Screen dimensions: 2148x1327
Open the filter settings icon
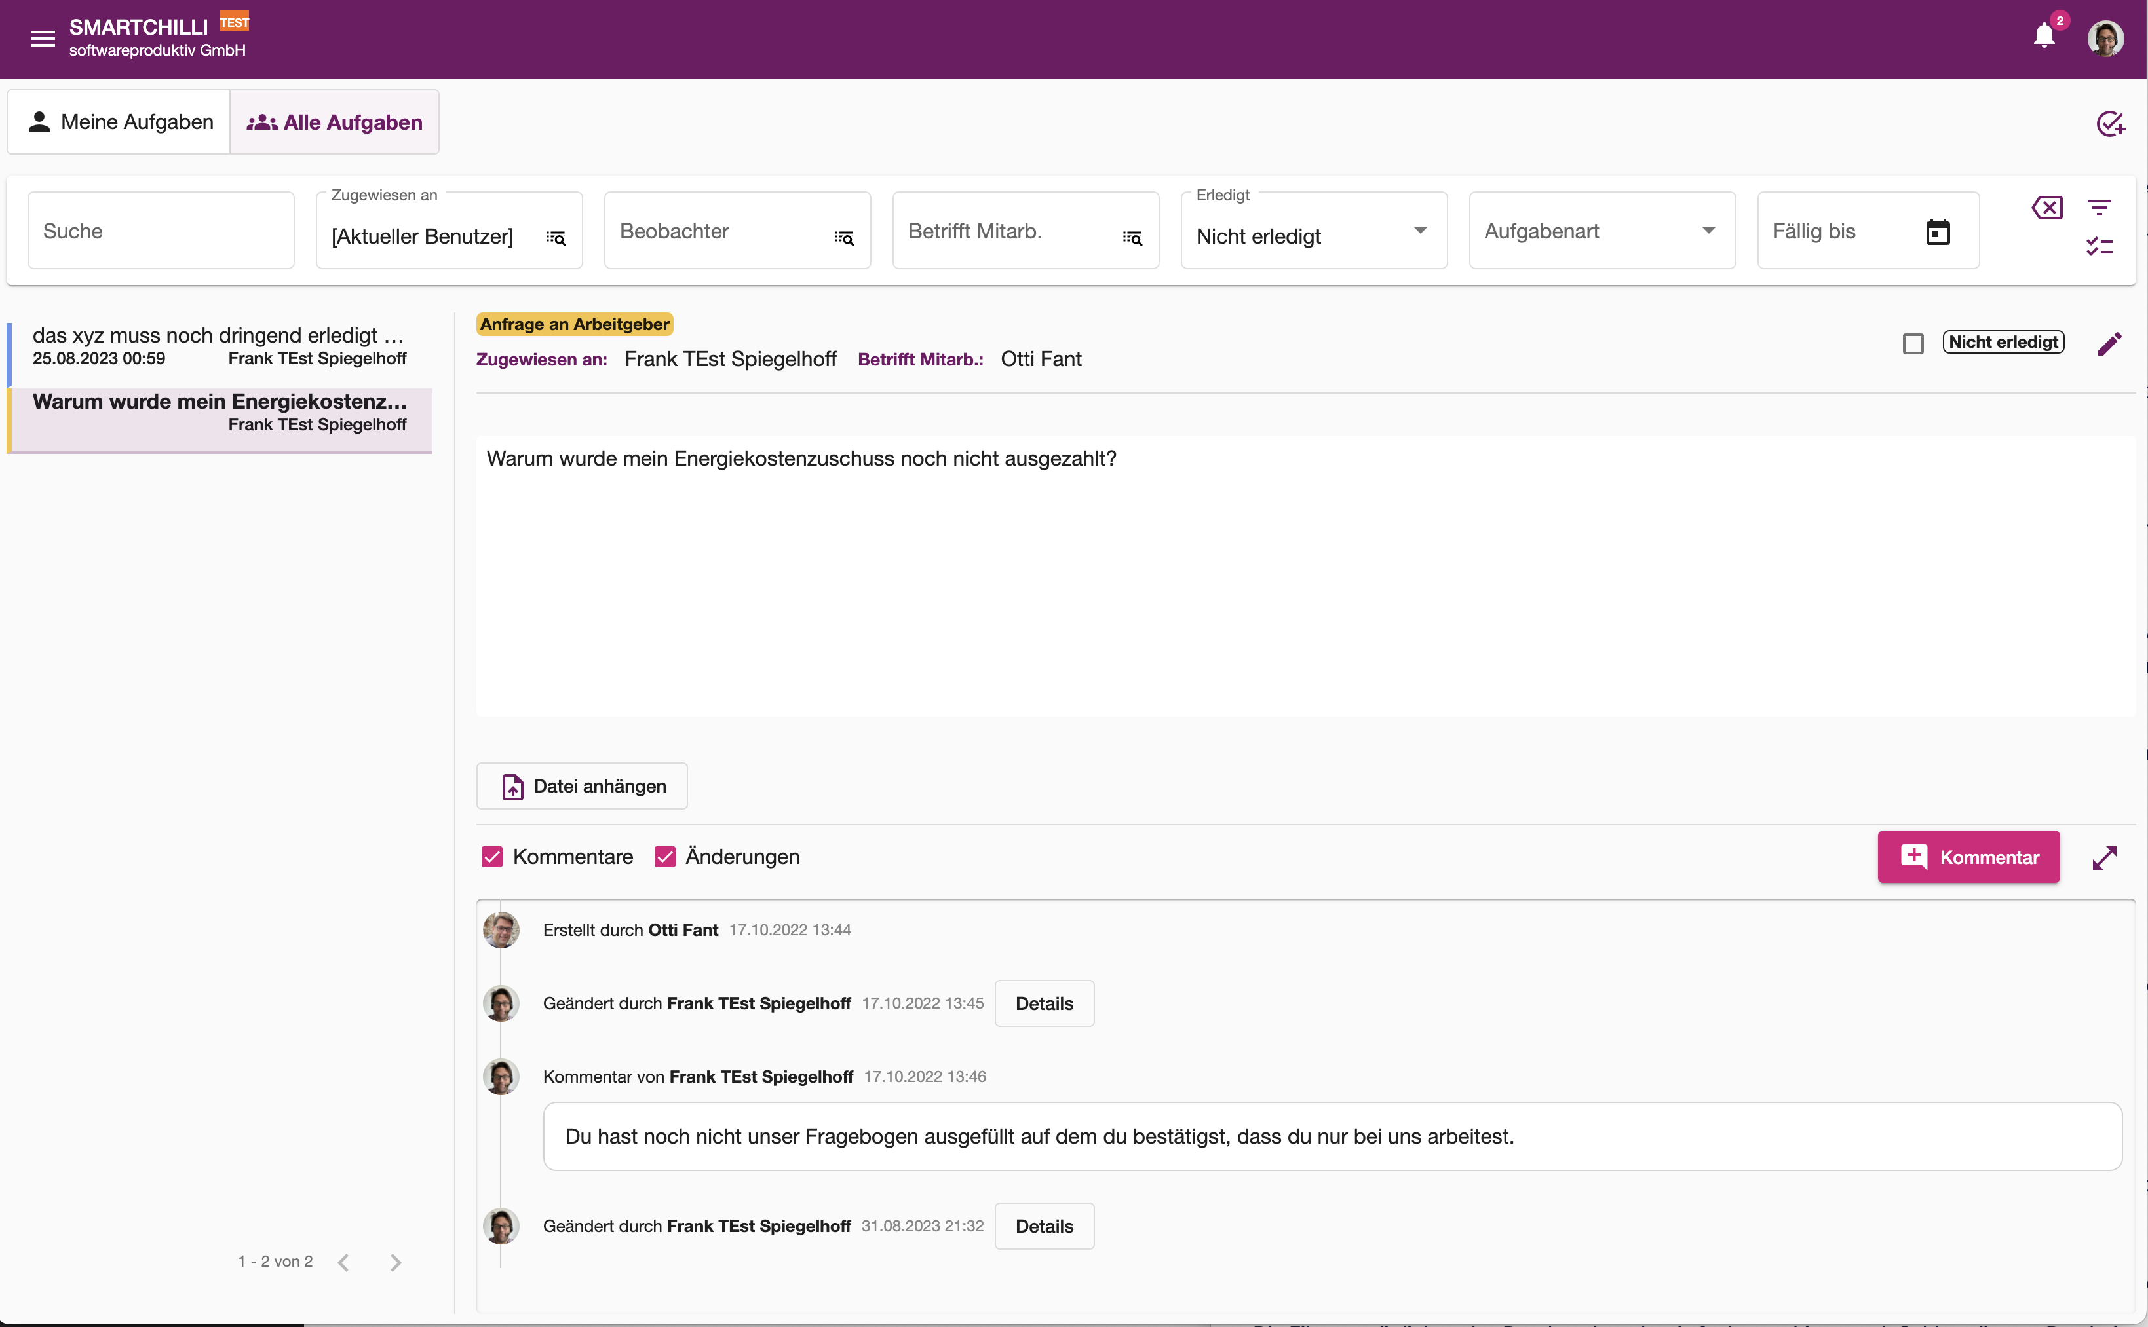point(2099,208)
